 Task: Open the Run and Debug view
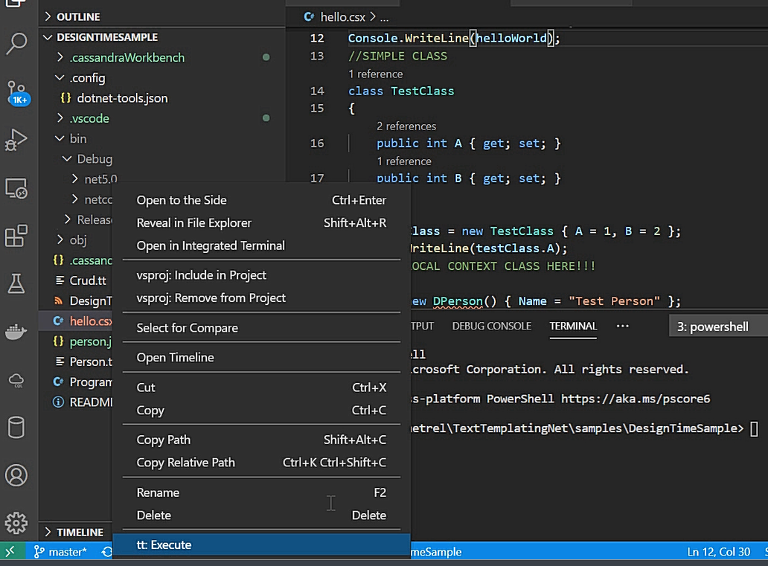coord(16,140)
